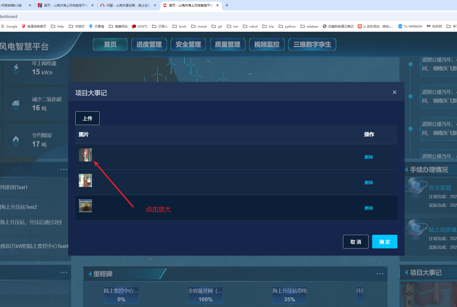Viewport: 457px width, 307px height.
Task: Open the me bookmark folder
Action: point(232,26)
